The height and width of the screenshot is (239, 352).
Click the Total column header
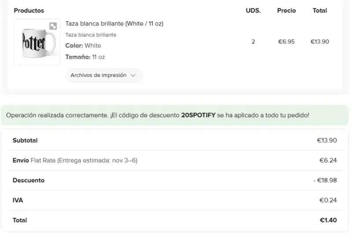coord(320,11)
